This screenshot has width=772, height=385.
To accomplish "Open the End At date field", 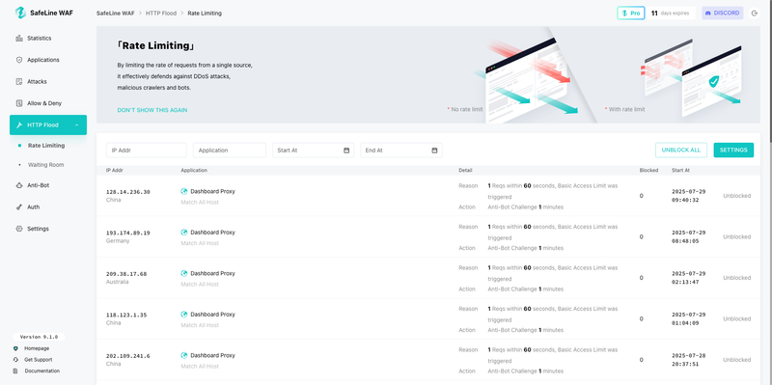I will (401, 151).
